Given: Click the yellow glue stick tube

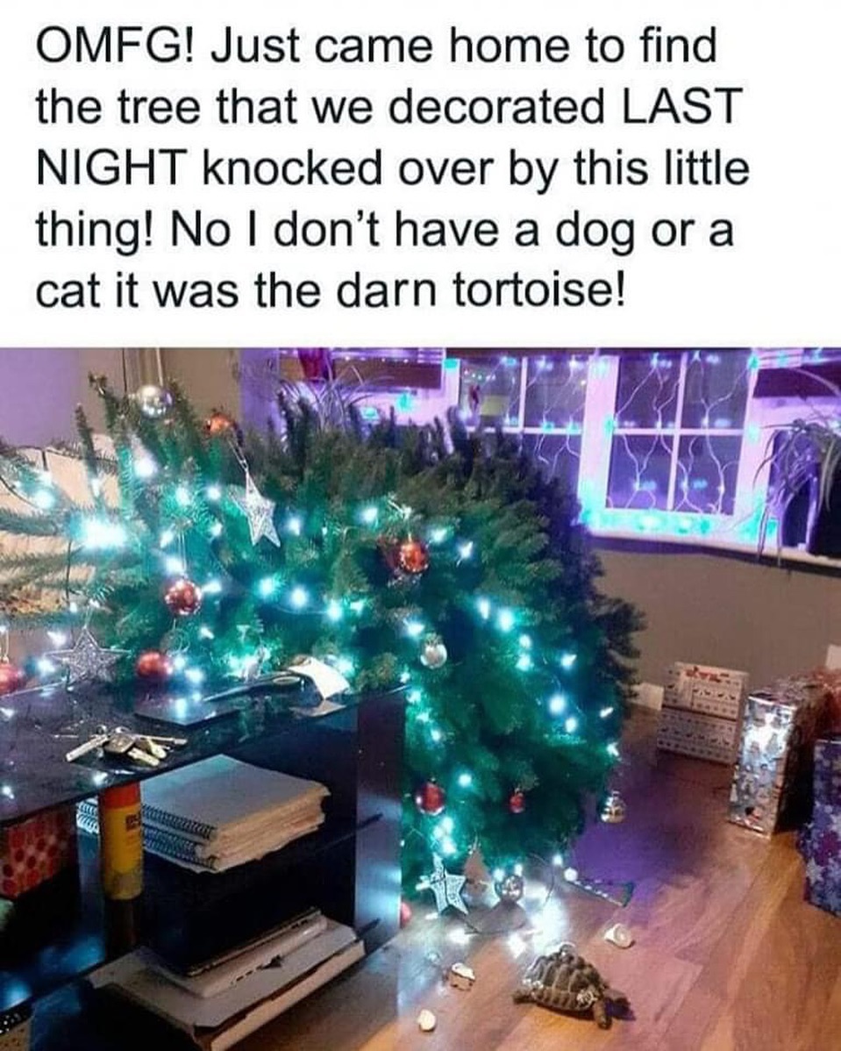Looking at the screenshot, I should (x=123, y=841).
